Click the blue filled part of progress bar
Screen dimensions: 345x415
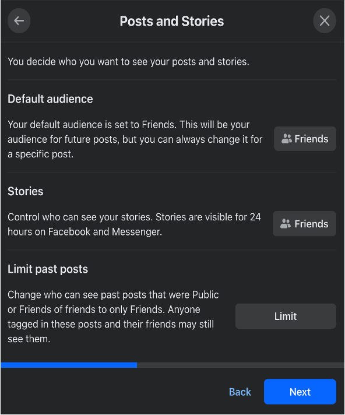tap(69, 365)
